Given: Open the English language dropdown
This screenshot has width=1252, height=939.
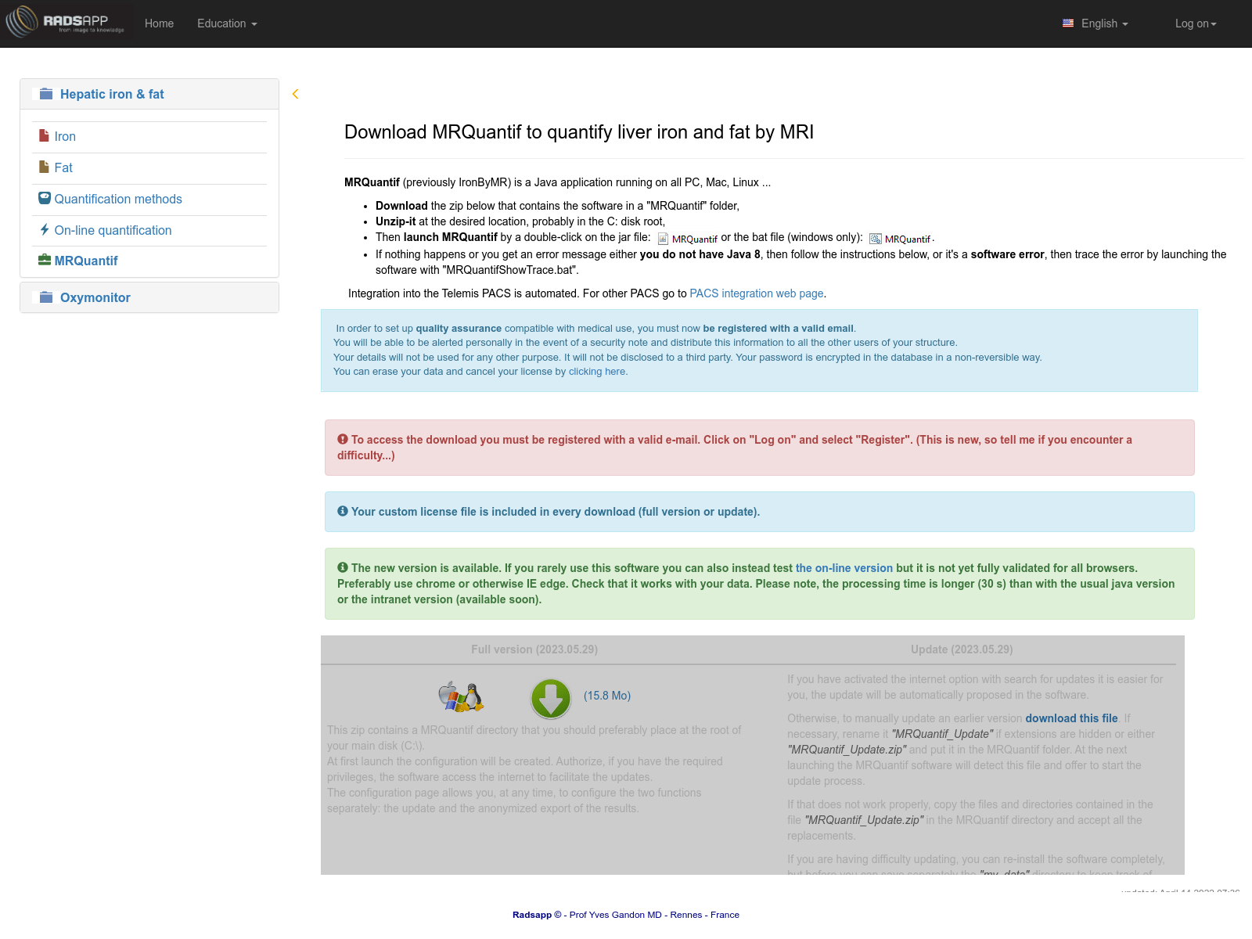Looking at the screenshot, I should pyautogui.click(x=1104, y=23).
